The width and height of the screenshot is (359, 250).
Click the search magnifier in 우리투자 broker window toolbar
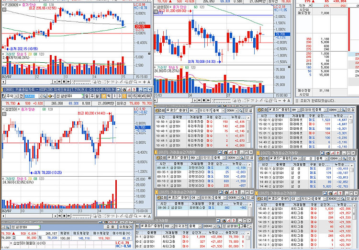[x=241, y=111]
